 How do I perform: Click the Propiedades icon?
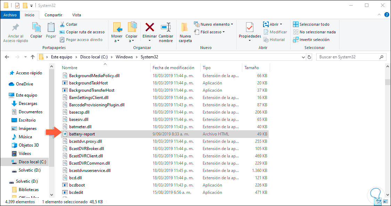pos(250,27)
